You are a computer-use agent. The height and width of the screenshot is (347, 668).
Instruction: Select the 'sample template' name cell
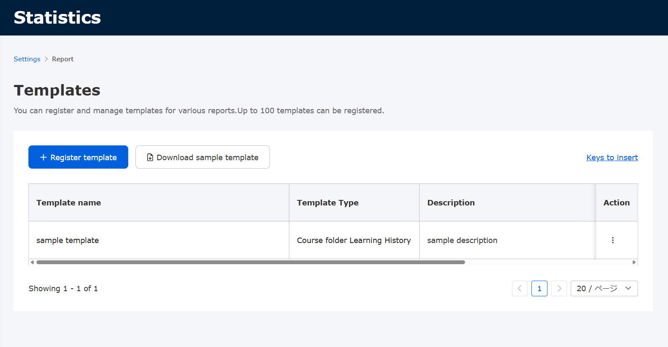pos(68,240)
